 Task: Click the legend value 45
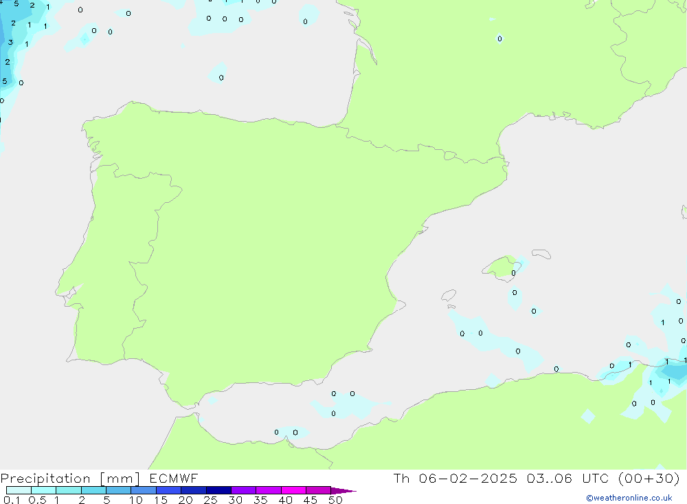tap(311, 500)
